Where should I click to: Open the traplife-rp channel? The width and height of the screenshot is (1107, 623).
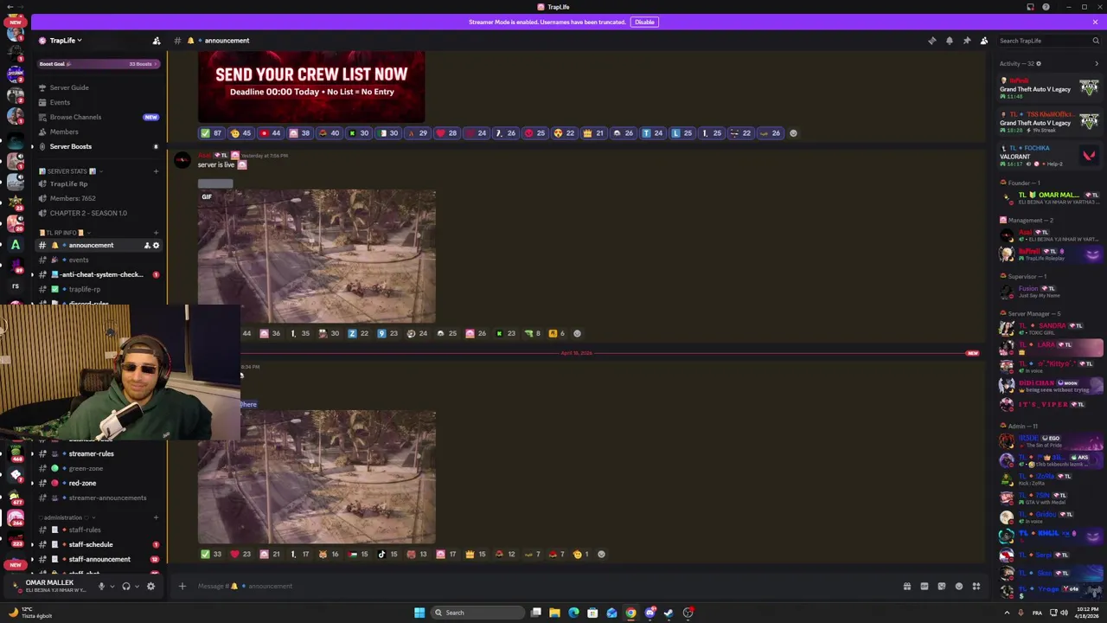(84, 289)
